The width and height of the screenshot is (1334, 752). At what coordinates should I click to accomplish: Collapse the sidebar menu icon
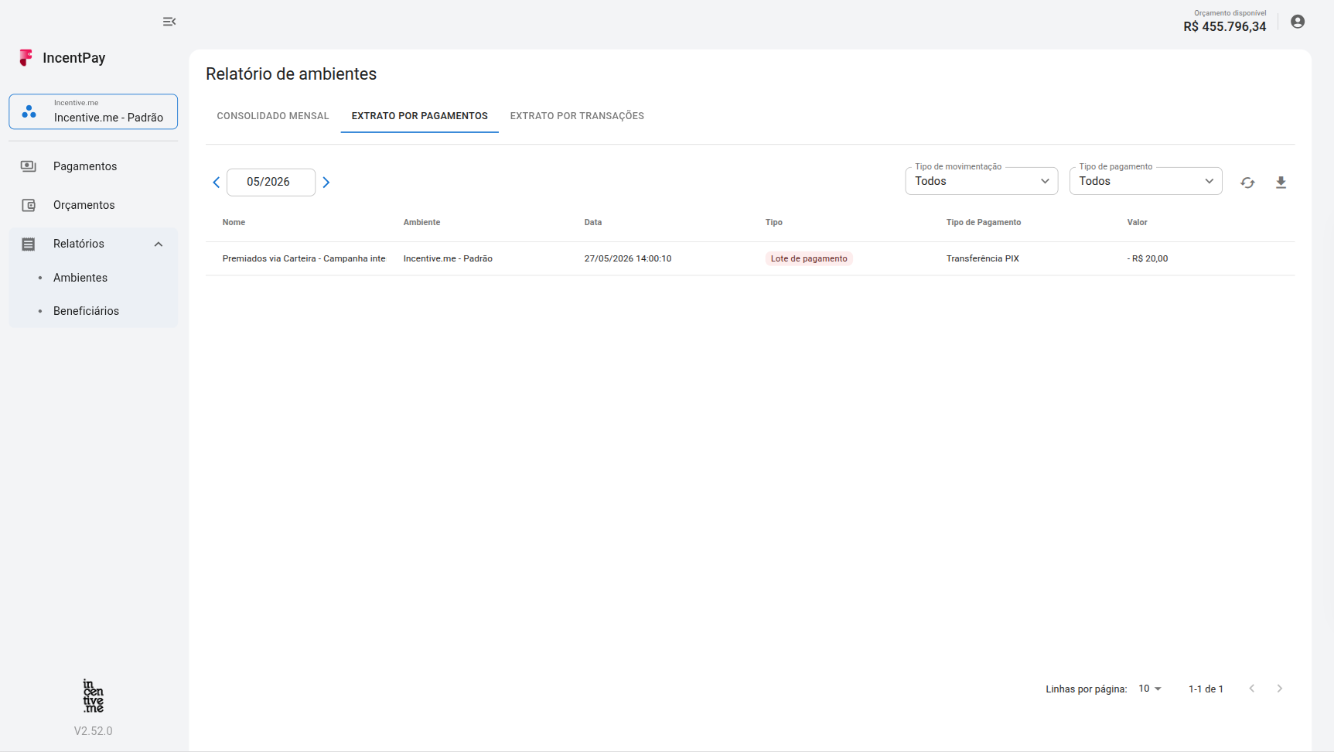click(169, 22)
